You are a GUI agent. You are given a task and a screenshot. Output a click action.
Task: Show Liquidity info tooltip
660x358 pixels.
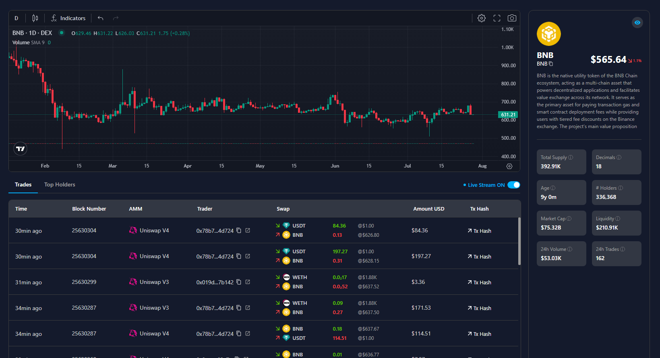(x=618, y=219)
